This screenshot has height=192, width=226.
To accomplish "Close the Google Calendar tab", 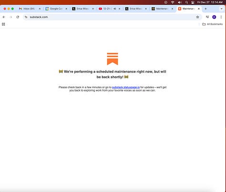I will point(66,9).
